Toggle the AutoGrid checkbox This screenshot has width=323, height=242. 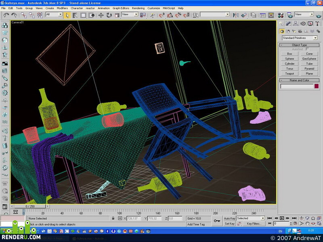(307, 49)
